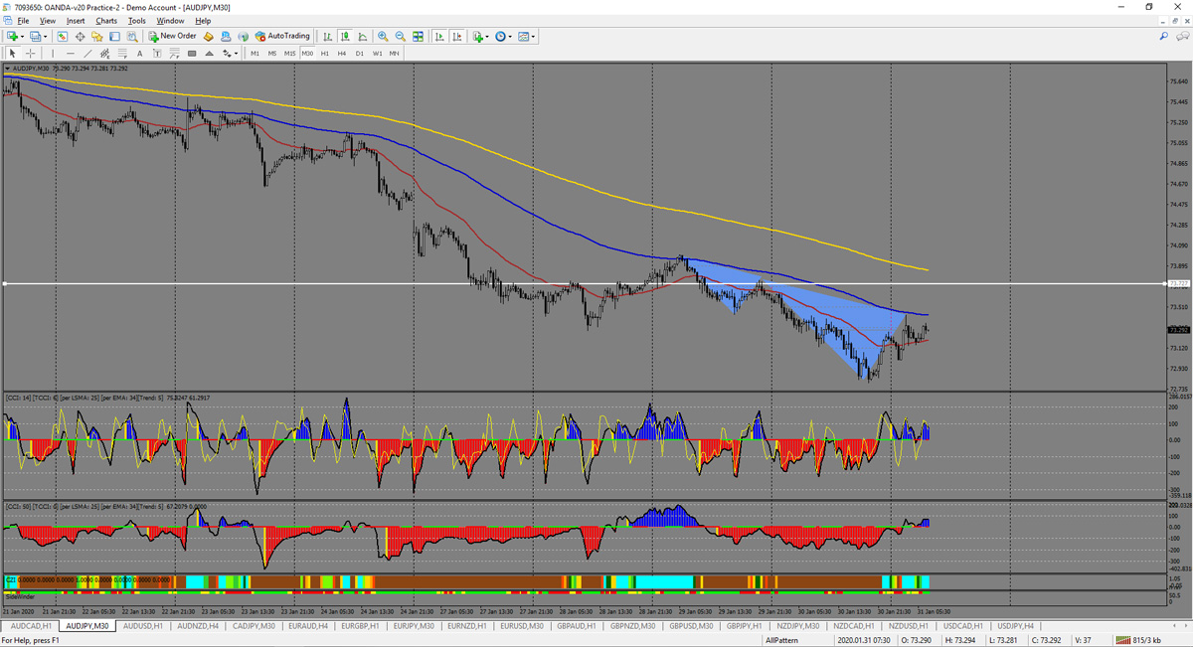Image resolution: width=1193 pixels, height=647 pixels.
Task: Select the Arrows drawing tool
Action: point(226,54)
